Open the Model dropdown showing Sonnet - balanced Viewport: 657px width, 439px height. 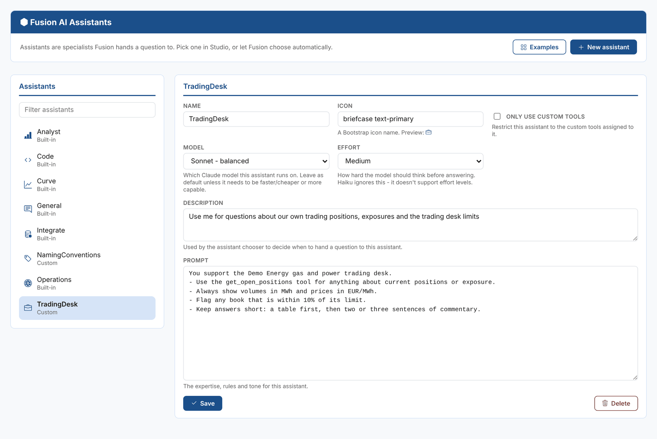pos(256,161)
